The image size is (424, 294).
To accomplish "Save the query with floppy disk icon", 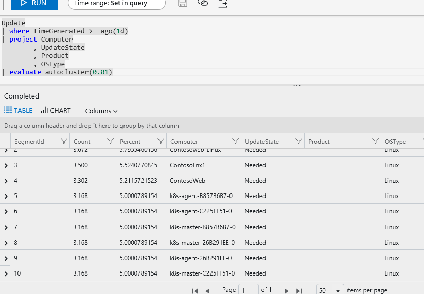I will tap(183, 3).
